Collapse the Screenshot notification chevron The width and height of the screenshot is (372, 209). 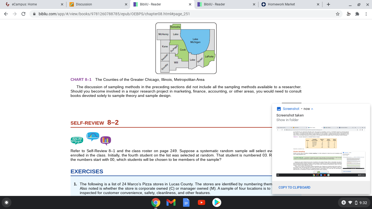(x=312, y=109)
